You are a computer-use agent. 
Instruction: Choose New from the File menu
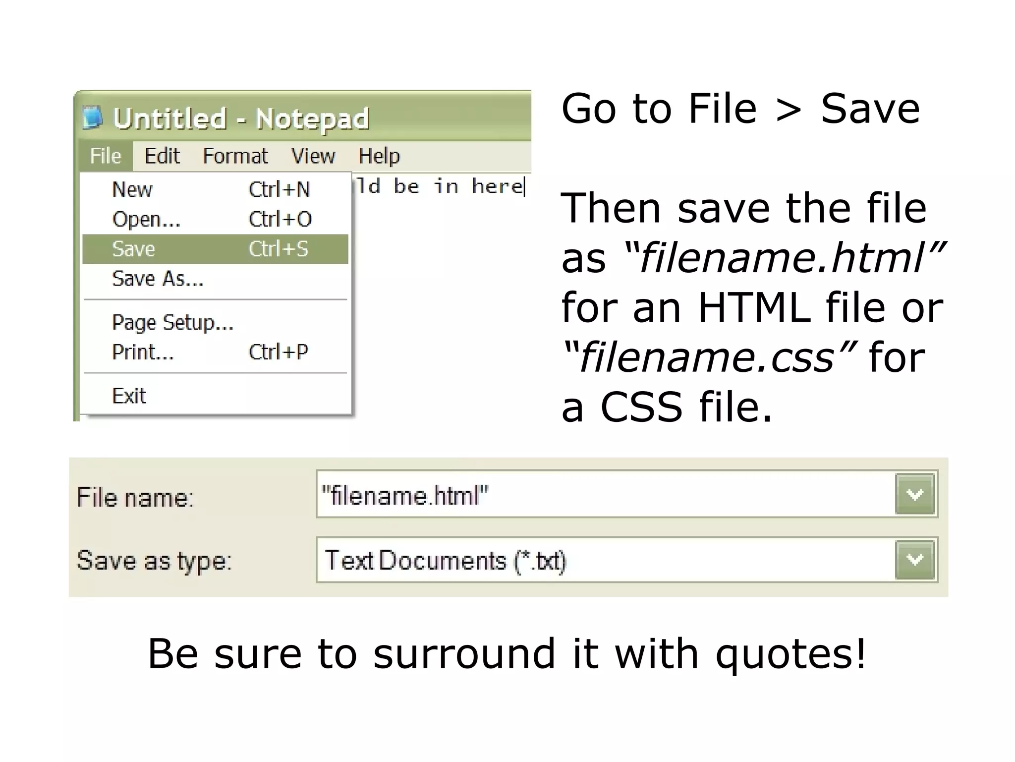coord(215,189)
